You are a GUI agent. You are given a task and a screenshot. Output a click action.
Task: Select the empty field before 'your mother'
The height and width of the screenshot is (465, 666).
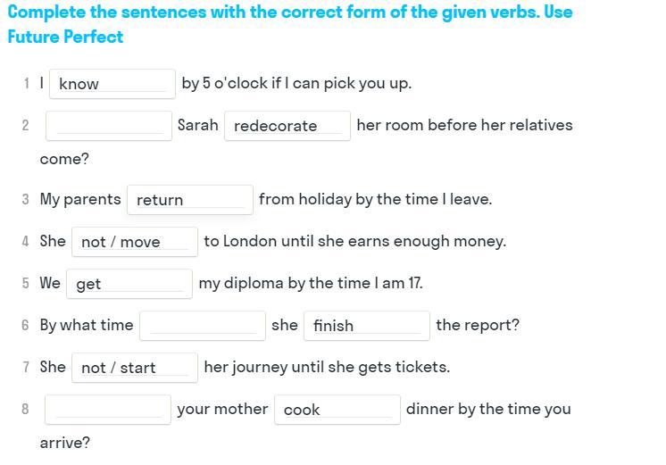coord(109,410)
